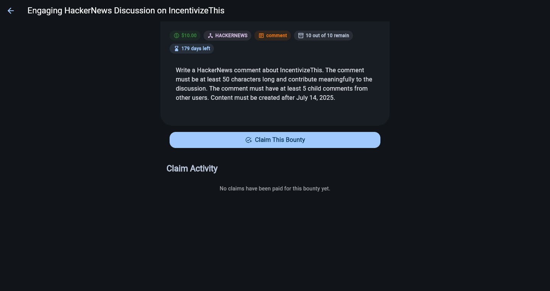Click the word IncentivizeThis in the description
Image resolution: width=550 pixels, height=291 pixels.
pos(301,70)
